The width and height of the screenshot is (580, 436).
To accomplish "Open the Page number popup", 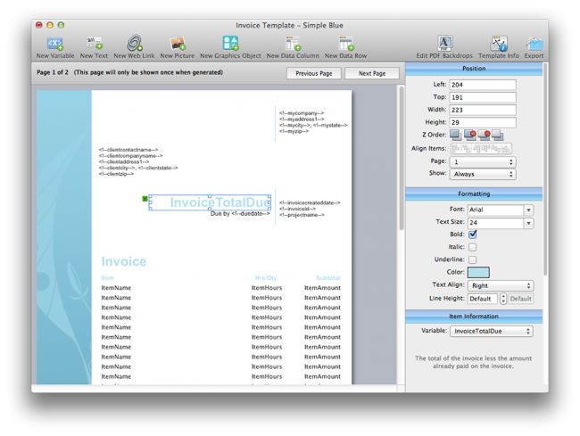I will point(483,162).
